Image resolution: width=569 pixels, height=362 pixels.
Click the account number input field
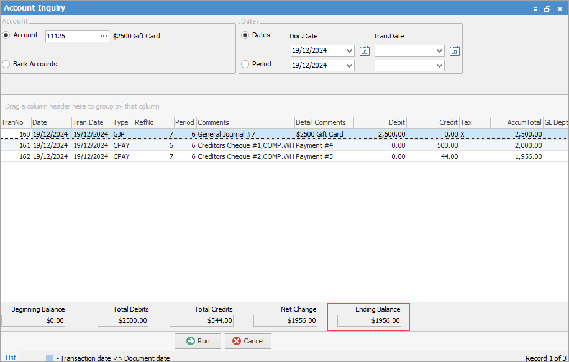pos(71,37)
